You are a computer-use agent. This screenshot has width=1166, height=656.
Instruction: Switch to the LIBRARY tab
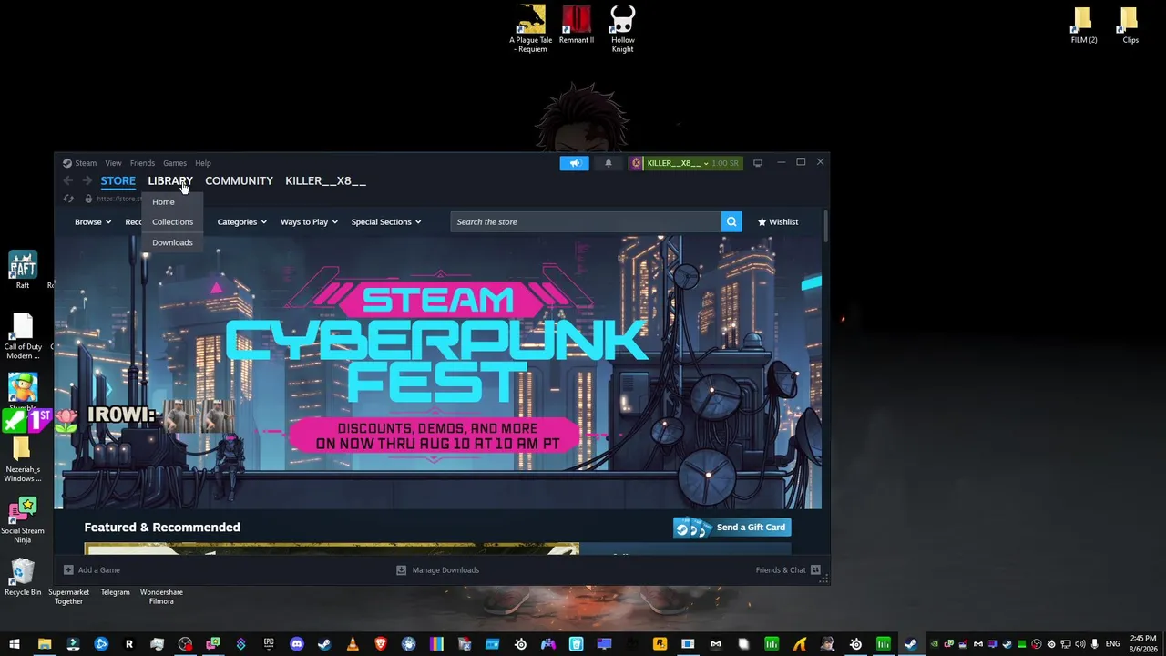pyautogui.click(x=170, y=180)
